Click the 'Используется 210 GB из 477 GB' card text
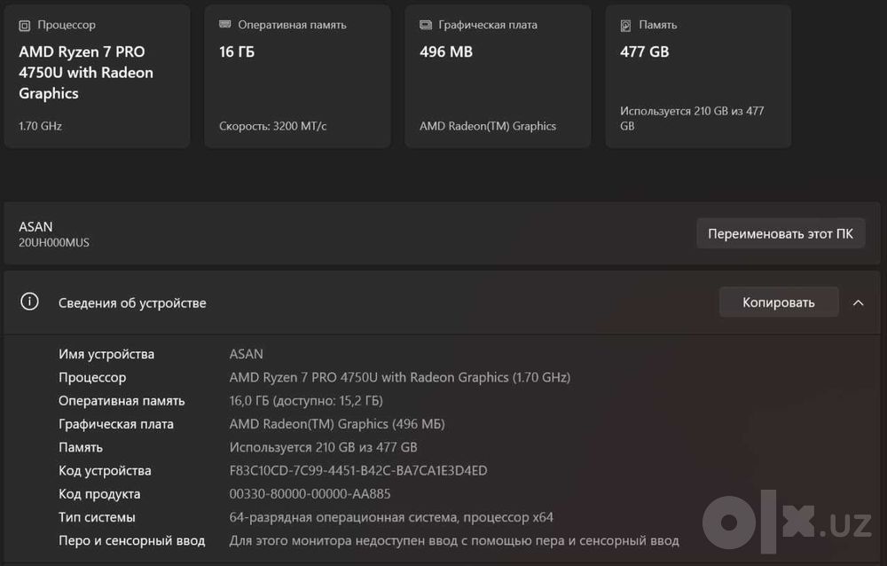Image resolution: width=887 pixels, height=566 pixels. (x=692, y=118)
